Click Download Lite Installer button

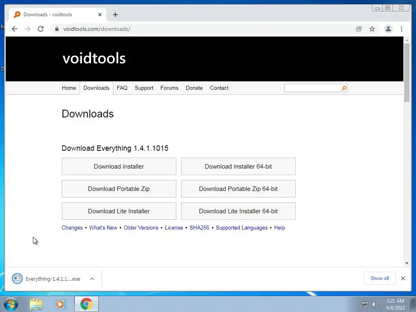[119, 211]
